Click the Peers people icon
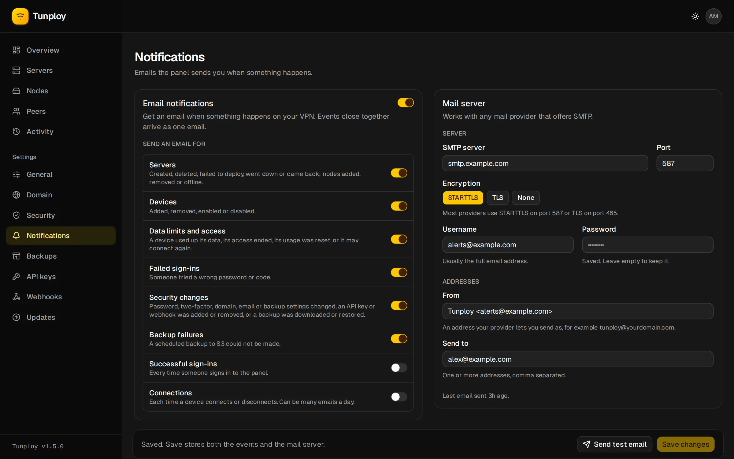This screenshot has width=734, height=459. pos(16,111)
